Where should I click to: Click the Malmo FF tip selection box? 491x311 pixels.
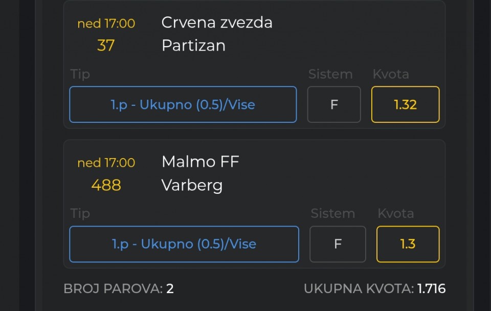tap(184, 244)
